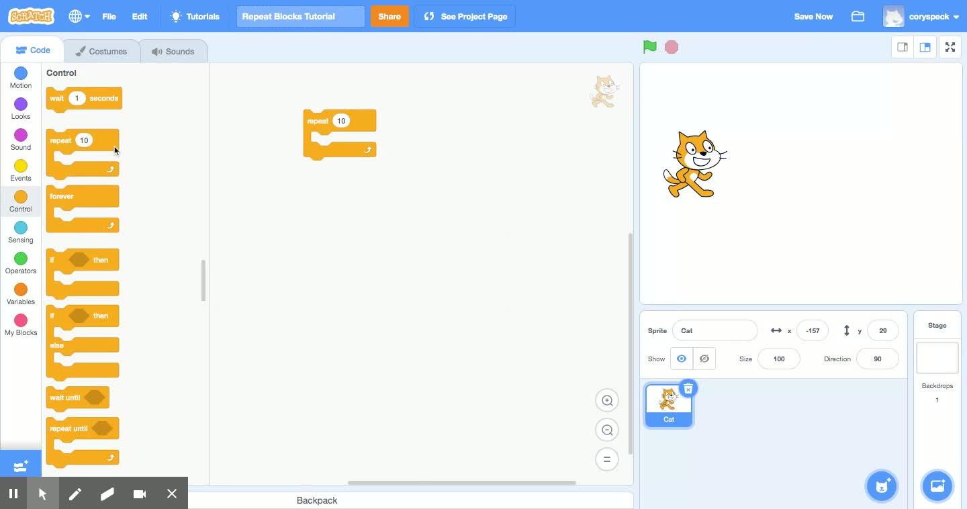The height and width of the screenshot is (509, 967).
Task: Zoom in on the workspace
Action: pos(607,400)
